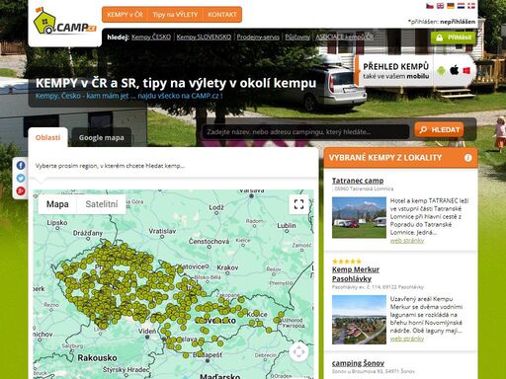Click the map pan control circle
Image resolution: width=506 pixels, height=379 pixels.
(299, 351)
